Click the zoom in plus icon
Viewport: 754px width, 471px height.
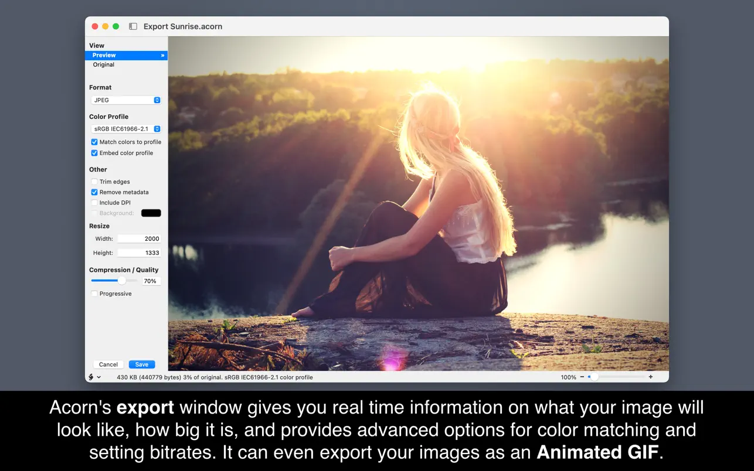(651, 377)
